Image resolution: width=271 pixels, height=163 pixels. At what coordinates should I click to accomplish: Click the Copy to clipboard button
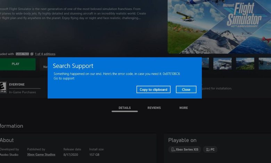click(153, 89)
